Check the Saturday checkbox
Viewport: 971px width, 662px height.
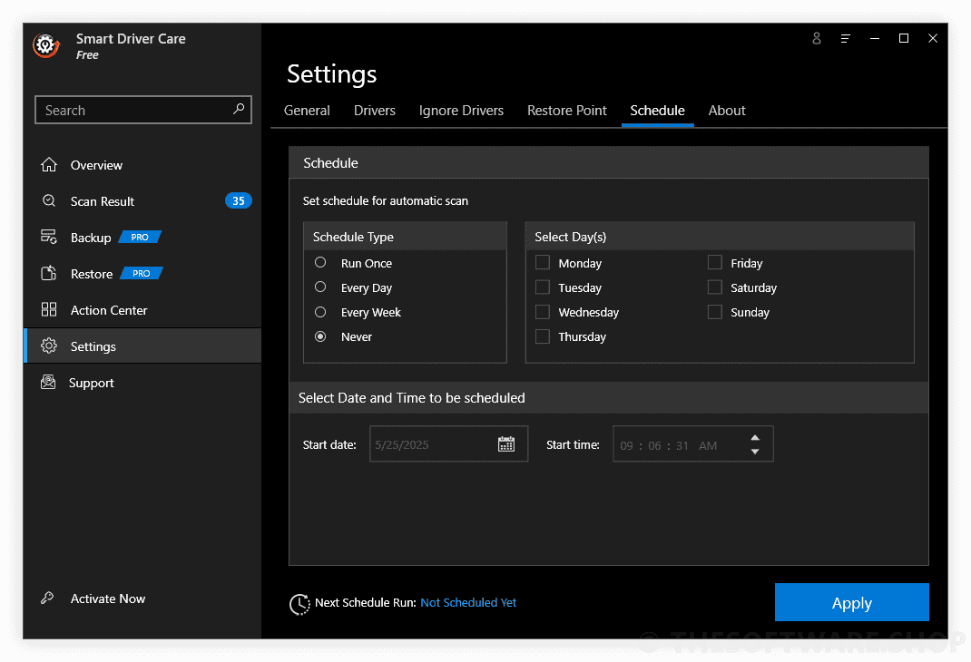714,287
